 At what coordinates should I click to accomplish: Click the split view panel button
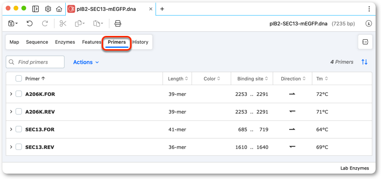(x=365, y=42)
